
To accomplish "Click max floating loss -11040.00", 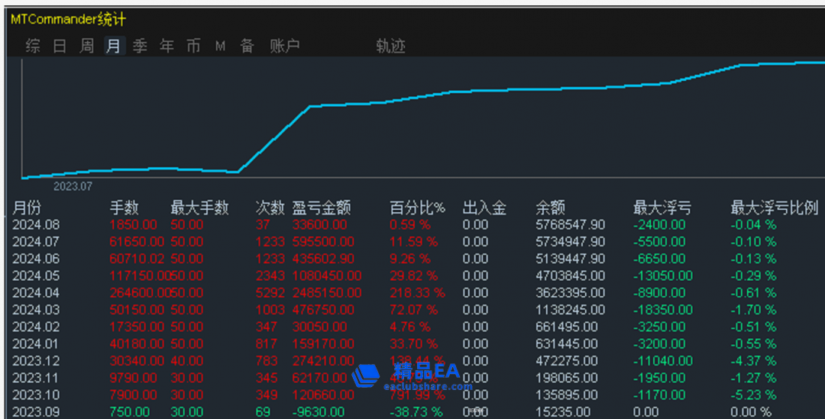I will click(x=663, y=361).
